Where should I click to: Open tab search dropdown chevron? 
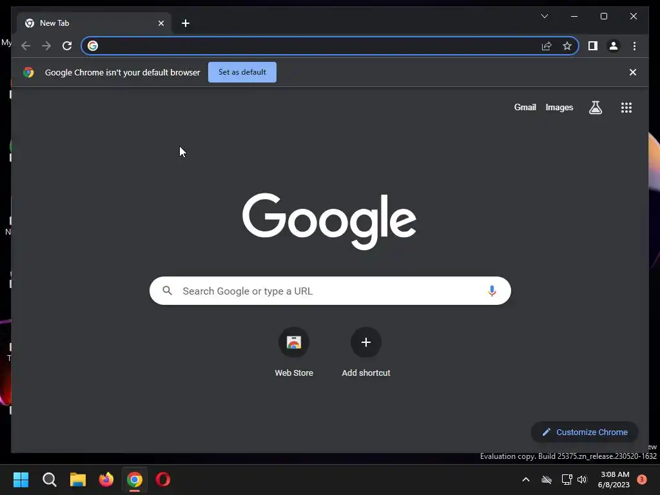(544, 16)
